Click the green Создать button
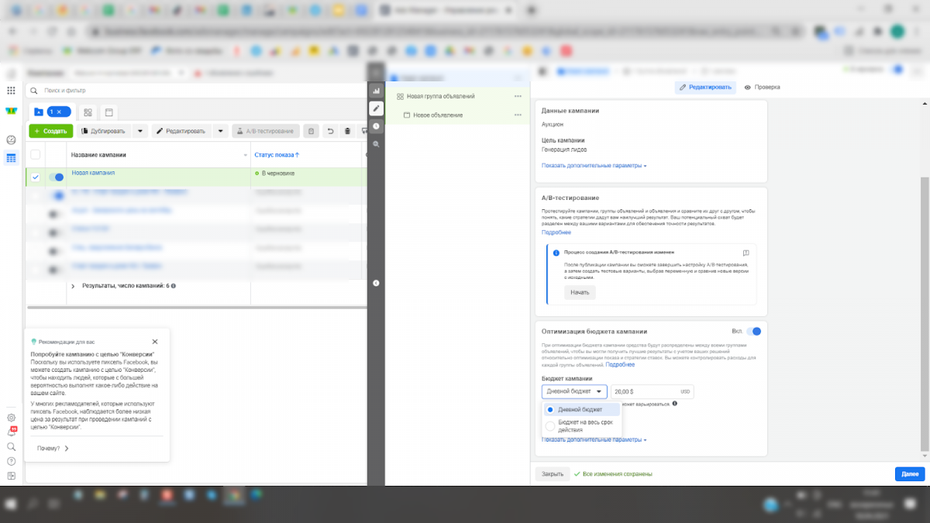This screenshot has height=523, width=930. 50,131
